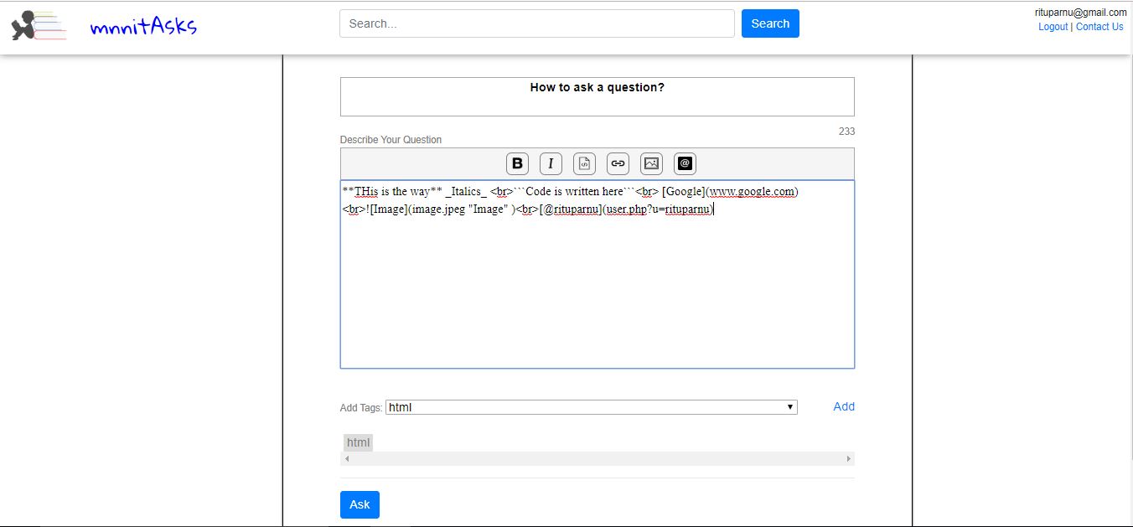Click the added html tag chip
This screenshot has height=527, width=1133.
click(358, 442)
